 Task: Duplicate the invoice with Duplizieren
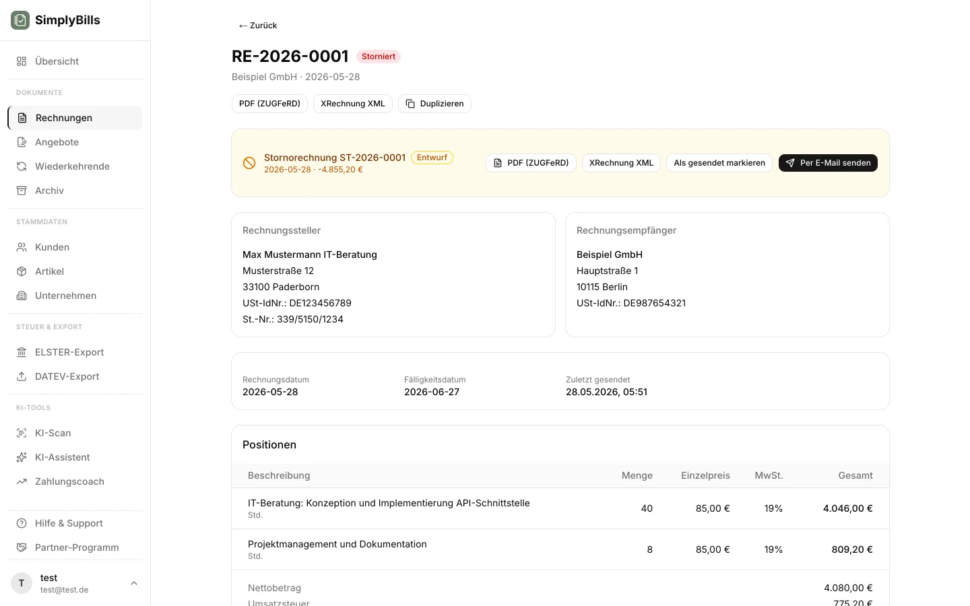pyautogui.click(x=434, y=104)
